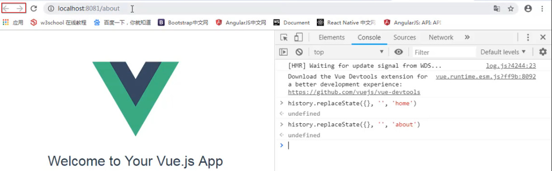The image size is (552, 171).
Task: Click the localhost:8081/about address bar
Action: coord(267,9)
